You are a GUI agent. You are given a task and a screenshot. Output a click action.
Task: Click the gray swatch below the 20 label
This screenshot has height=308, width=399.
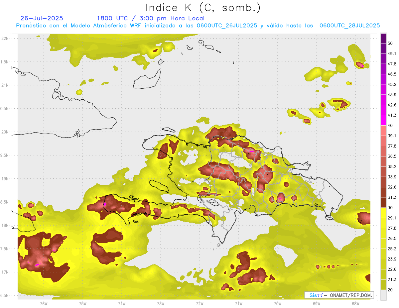384,295
